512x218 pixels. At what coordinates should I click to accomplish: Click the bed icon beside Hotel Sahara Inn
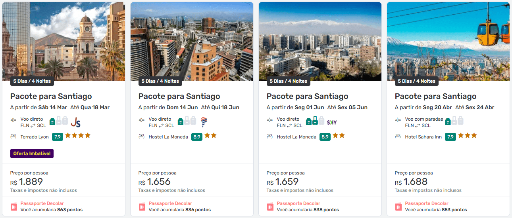tap(398, 137)
